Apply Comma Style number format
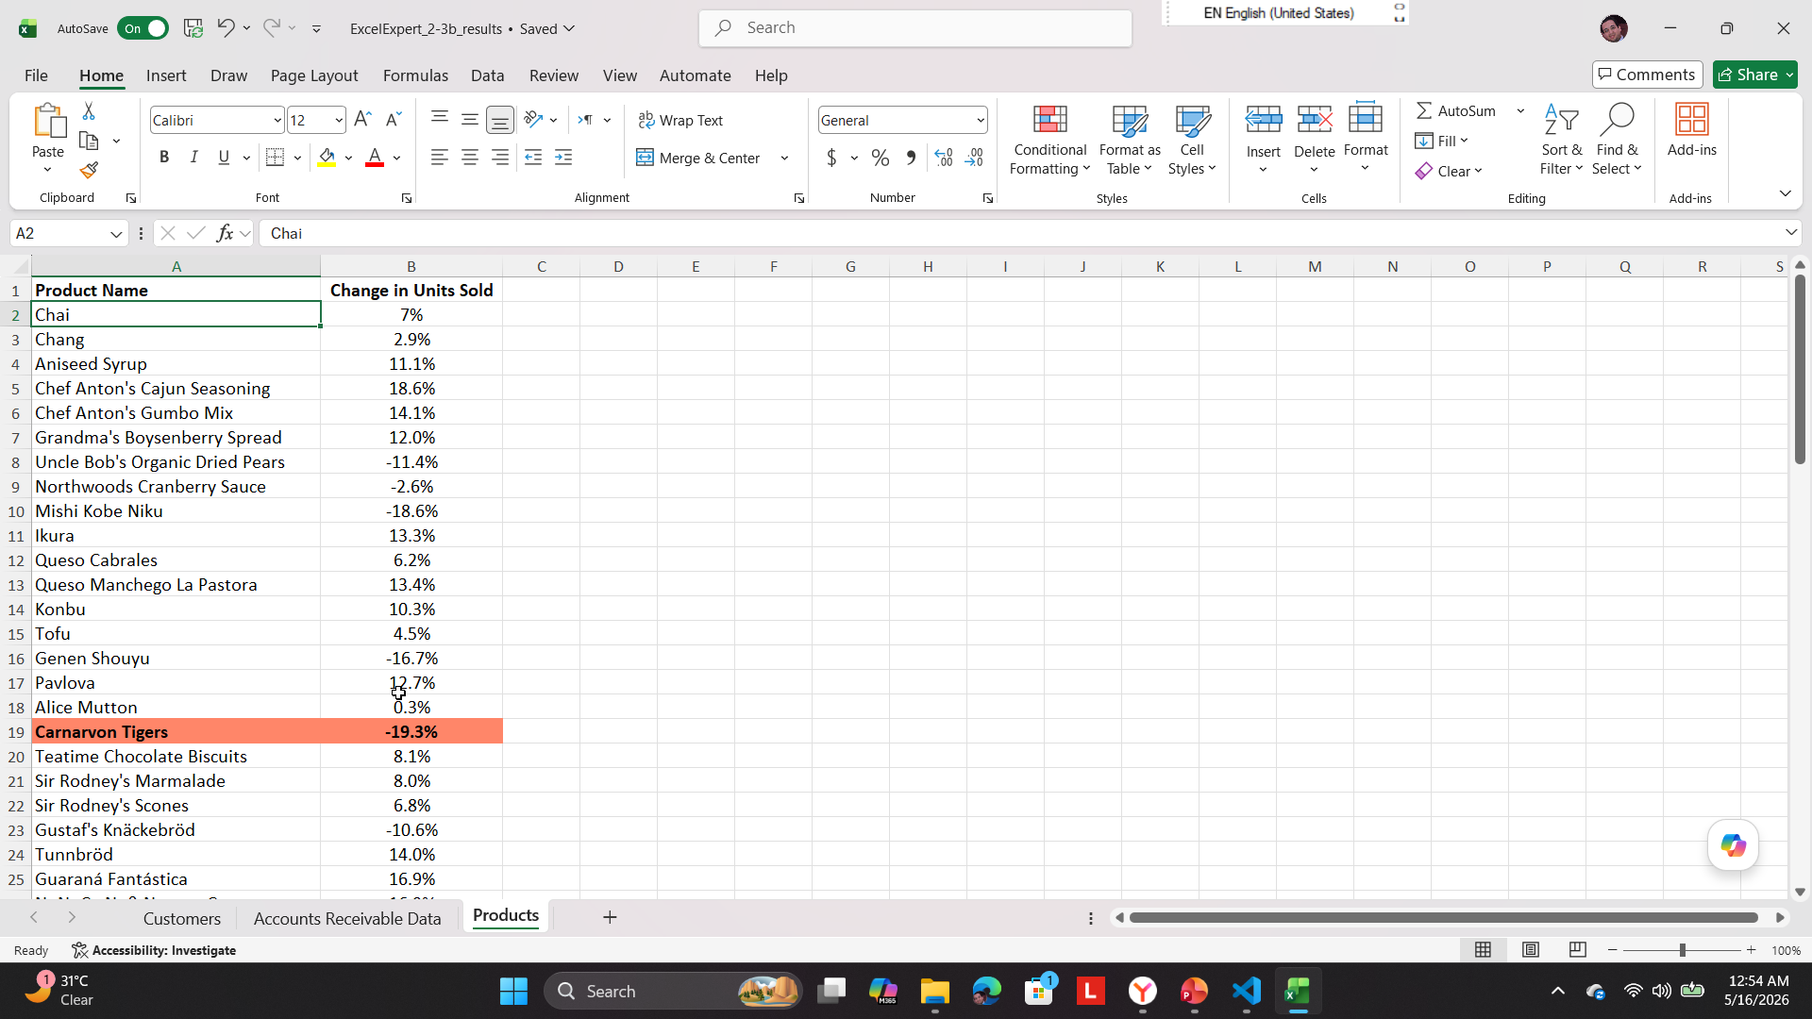The image size is (1812, 1019). (911, 158)
